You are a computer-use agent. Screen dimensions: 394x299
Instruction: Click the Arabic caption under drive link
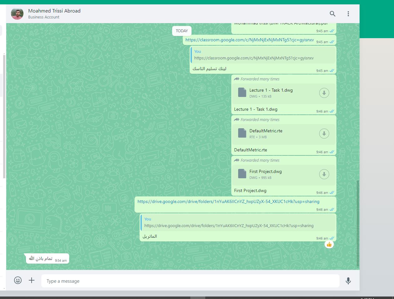150,236
